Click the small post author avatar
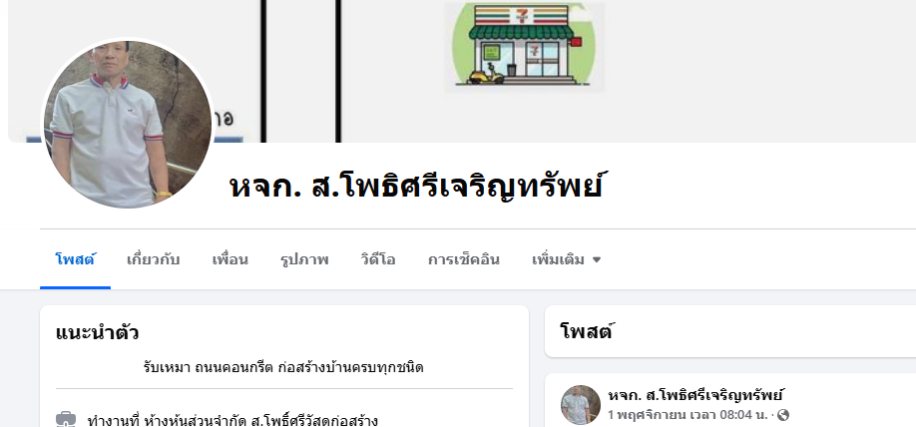 tap(581, 404)
